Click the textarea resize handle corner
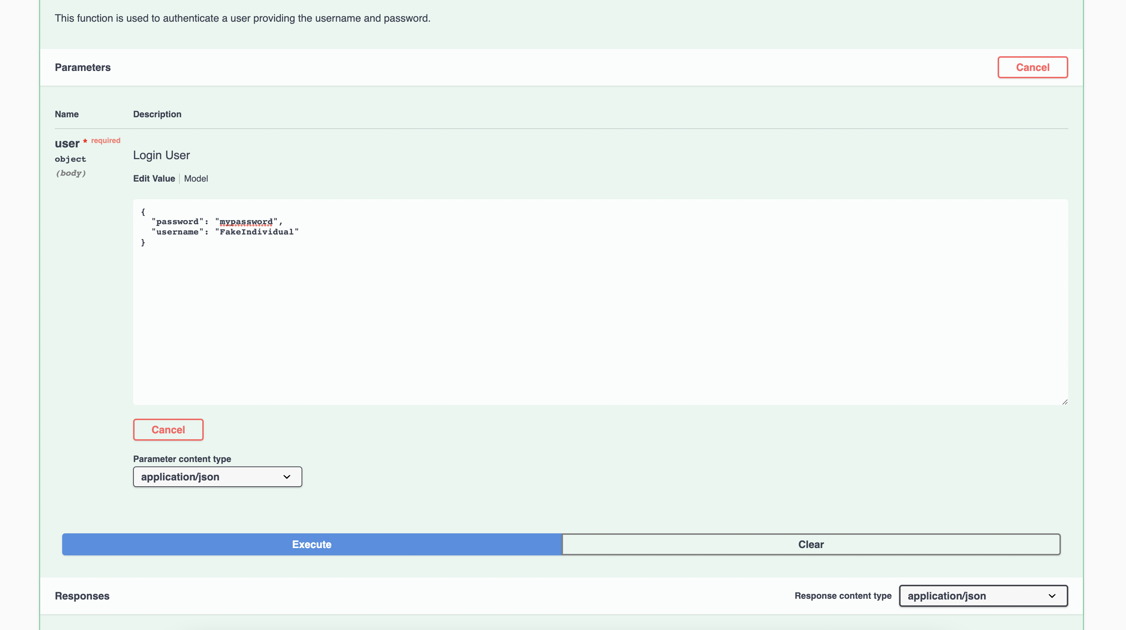1126x630 pixels. (1065, 402)
